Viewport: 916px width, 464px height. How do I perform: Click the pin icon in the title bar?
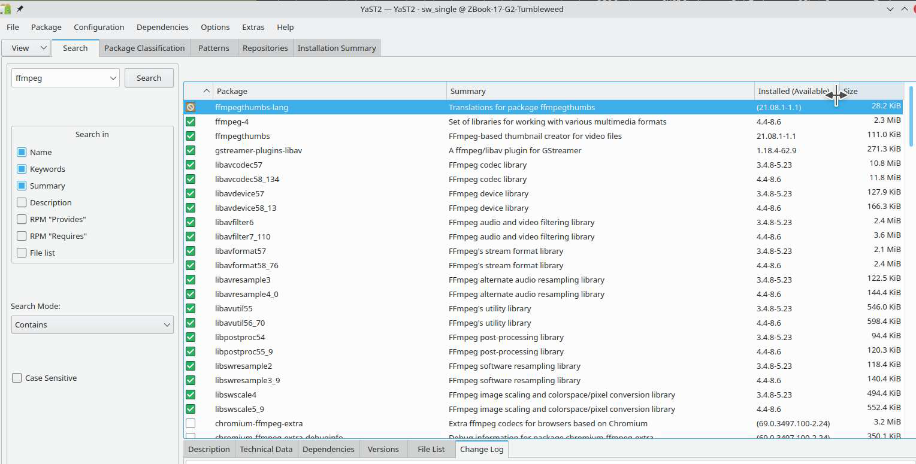pyautogui.click(x=20, y=9)
